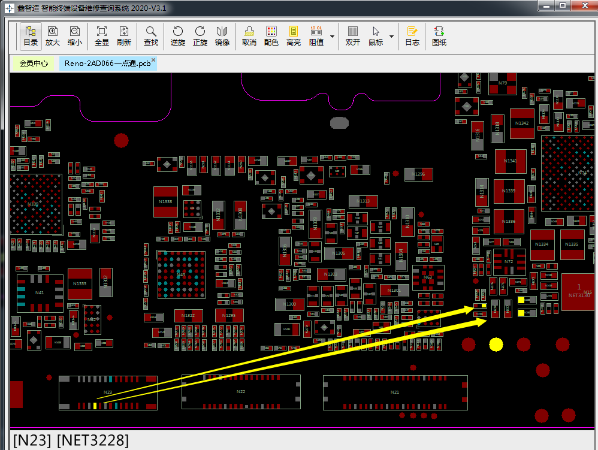
Task: Select chip N72
Action: tap(509, 262)
